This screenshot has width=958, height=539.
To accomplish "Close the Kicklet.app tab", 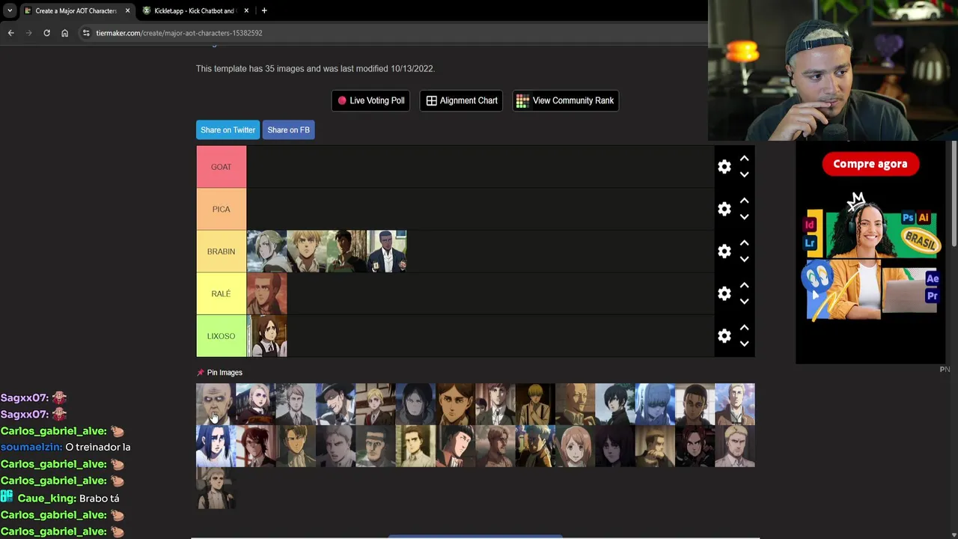I will click(245, 10).
